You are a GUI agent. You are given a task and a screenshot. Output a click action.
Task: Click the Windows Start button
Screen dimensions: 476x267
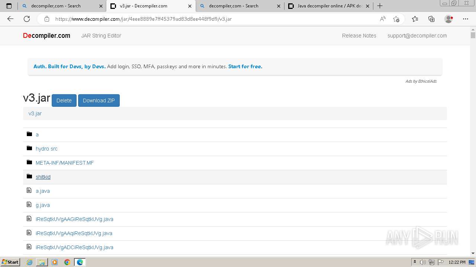tap(10, 262)
